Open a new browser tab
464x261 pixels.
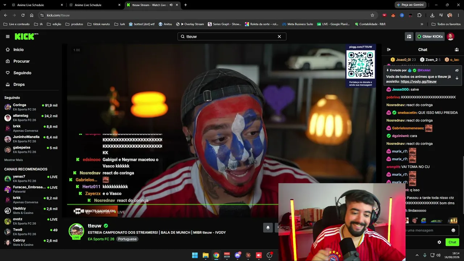point(186,5)
